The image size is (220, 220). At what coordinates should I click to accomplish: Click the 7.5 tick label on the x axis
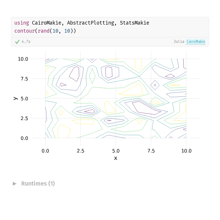coord(151,151)
